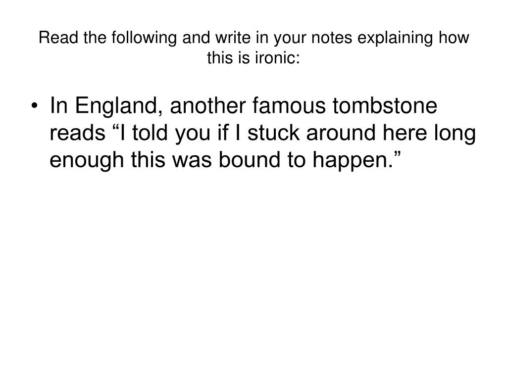Viewport: 507px width, 380px height.
Task: Click the word 'write' in the title
Action: pos(233,38)
